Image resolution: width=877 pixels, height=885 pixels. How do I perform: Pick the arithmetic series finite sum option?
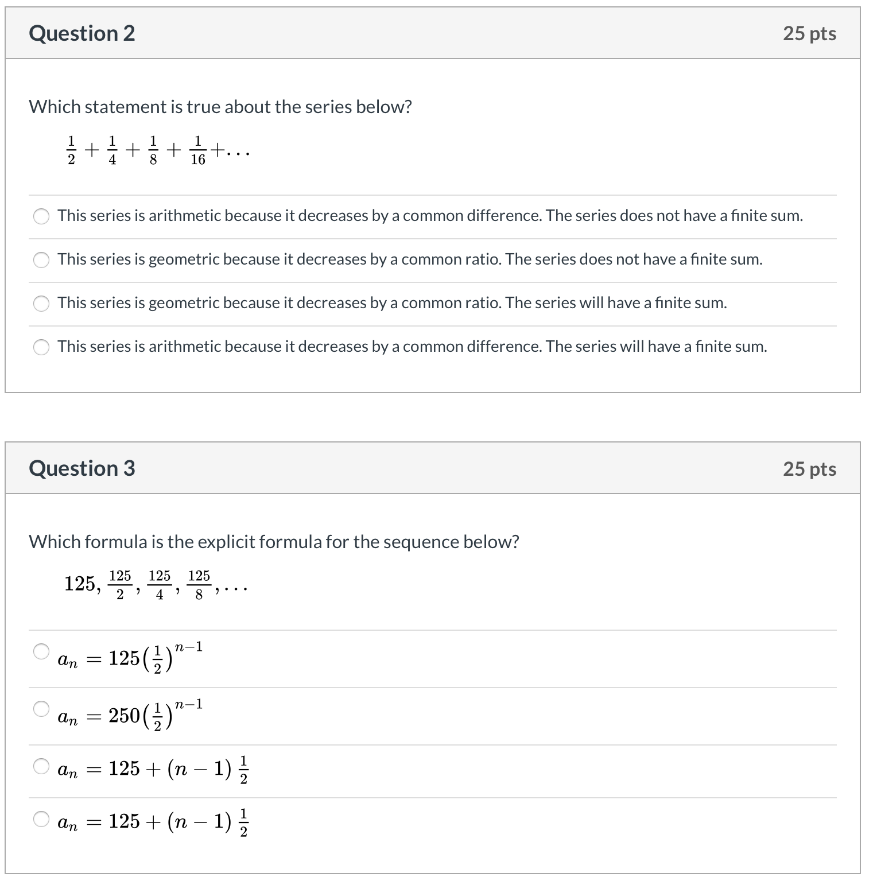click(x=42, y=348)
